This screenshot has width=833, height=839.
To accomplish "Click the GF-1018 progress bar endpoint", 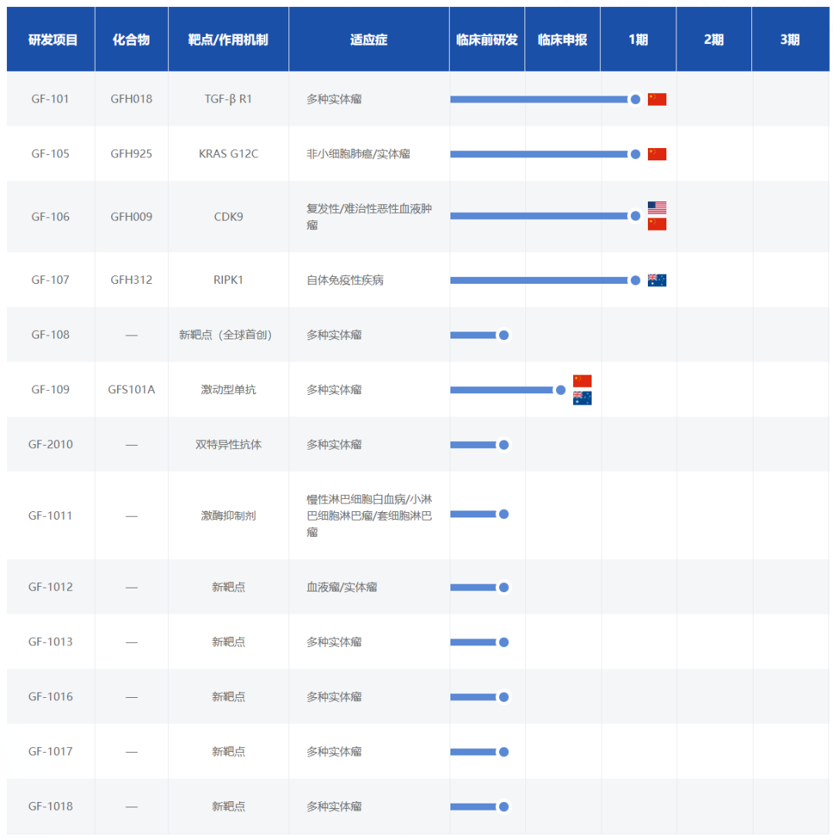I will [504, 807].
